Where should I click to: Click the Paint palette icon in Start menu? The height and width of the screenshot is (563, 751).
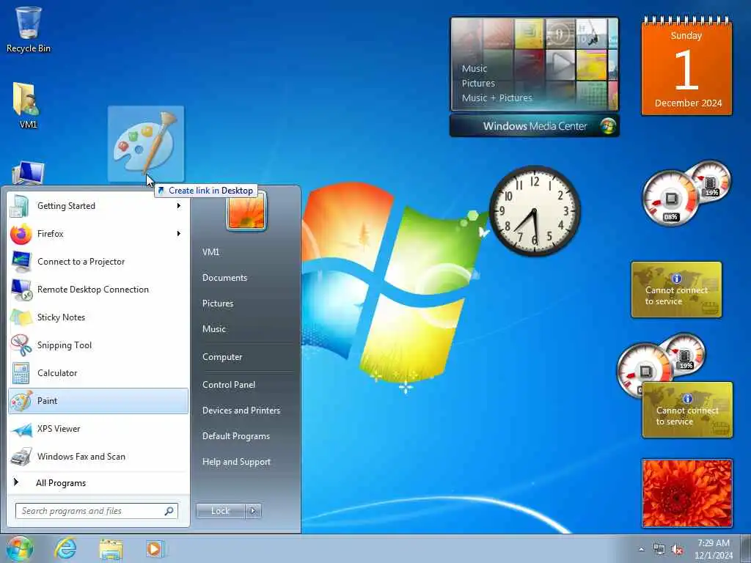(21, 401)
